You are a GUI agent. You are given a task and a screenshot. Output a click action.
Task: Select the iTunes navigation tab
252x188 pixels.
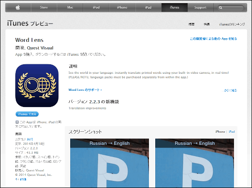click(x=175, y=7)
